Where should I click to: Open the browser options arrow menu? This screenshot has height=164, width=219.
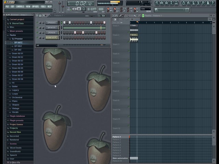4,15
